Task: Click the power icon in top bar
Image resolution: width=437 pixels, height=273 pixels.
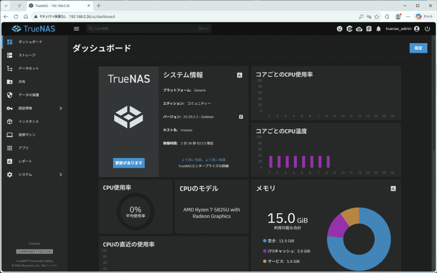Action: [427, 29]
